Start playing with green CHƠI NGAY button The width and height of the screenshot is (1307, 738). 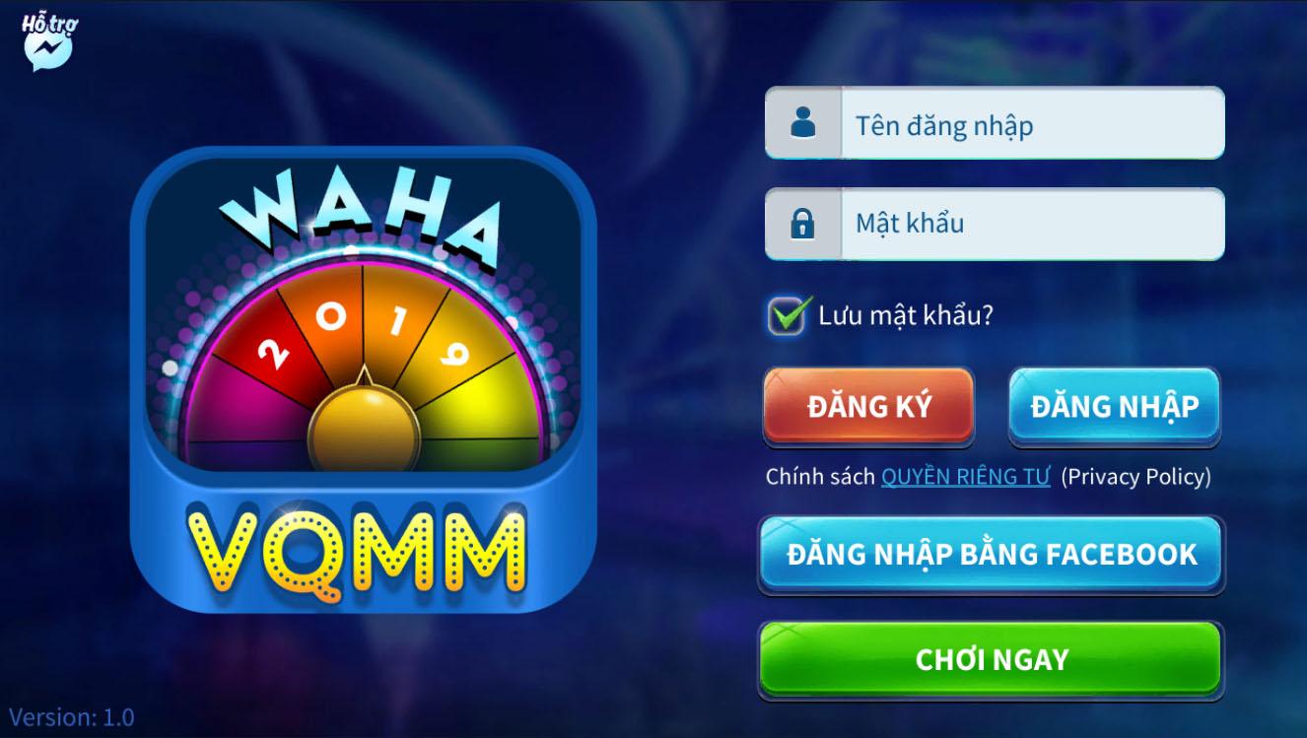point(992,659)
